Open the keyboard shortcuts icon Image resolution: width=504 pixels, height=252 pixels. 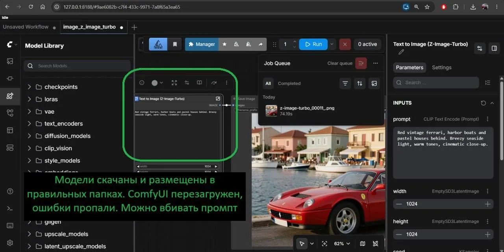coord(10,226)
